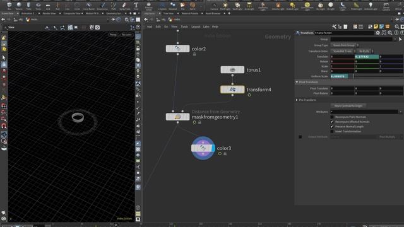Toggle lock flag on maskfromgeometry1 node
The height and width of the screenshot is (227, 404).
[x=199, y=122]
